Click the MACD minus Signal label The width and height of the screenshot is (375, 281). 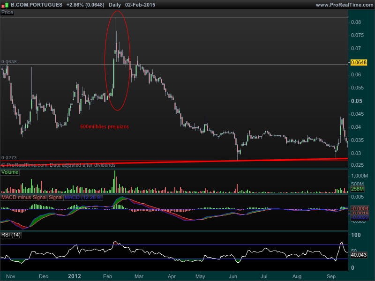point(24,197)
